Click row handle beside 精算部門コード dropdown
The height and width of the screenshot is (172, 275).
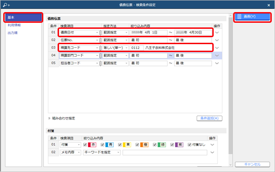(101, 56)
